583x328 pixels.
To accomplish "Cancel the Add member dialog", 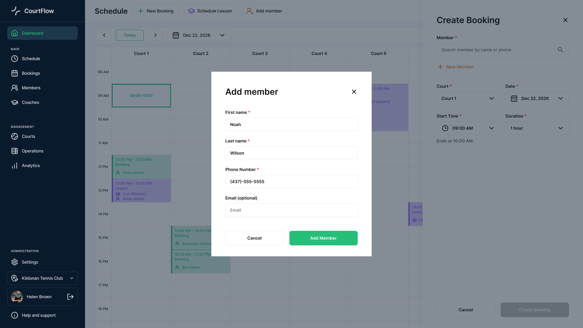I will click(x=254, y=238).
